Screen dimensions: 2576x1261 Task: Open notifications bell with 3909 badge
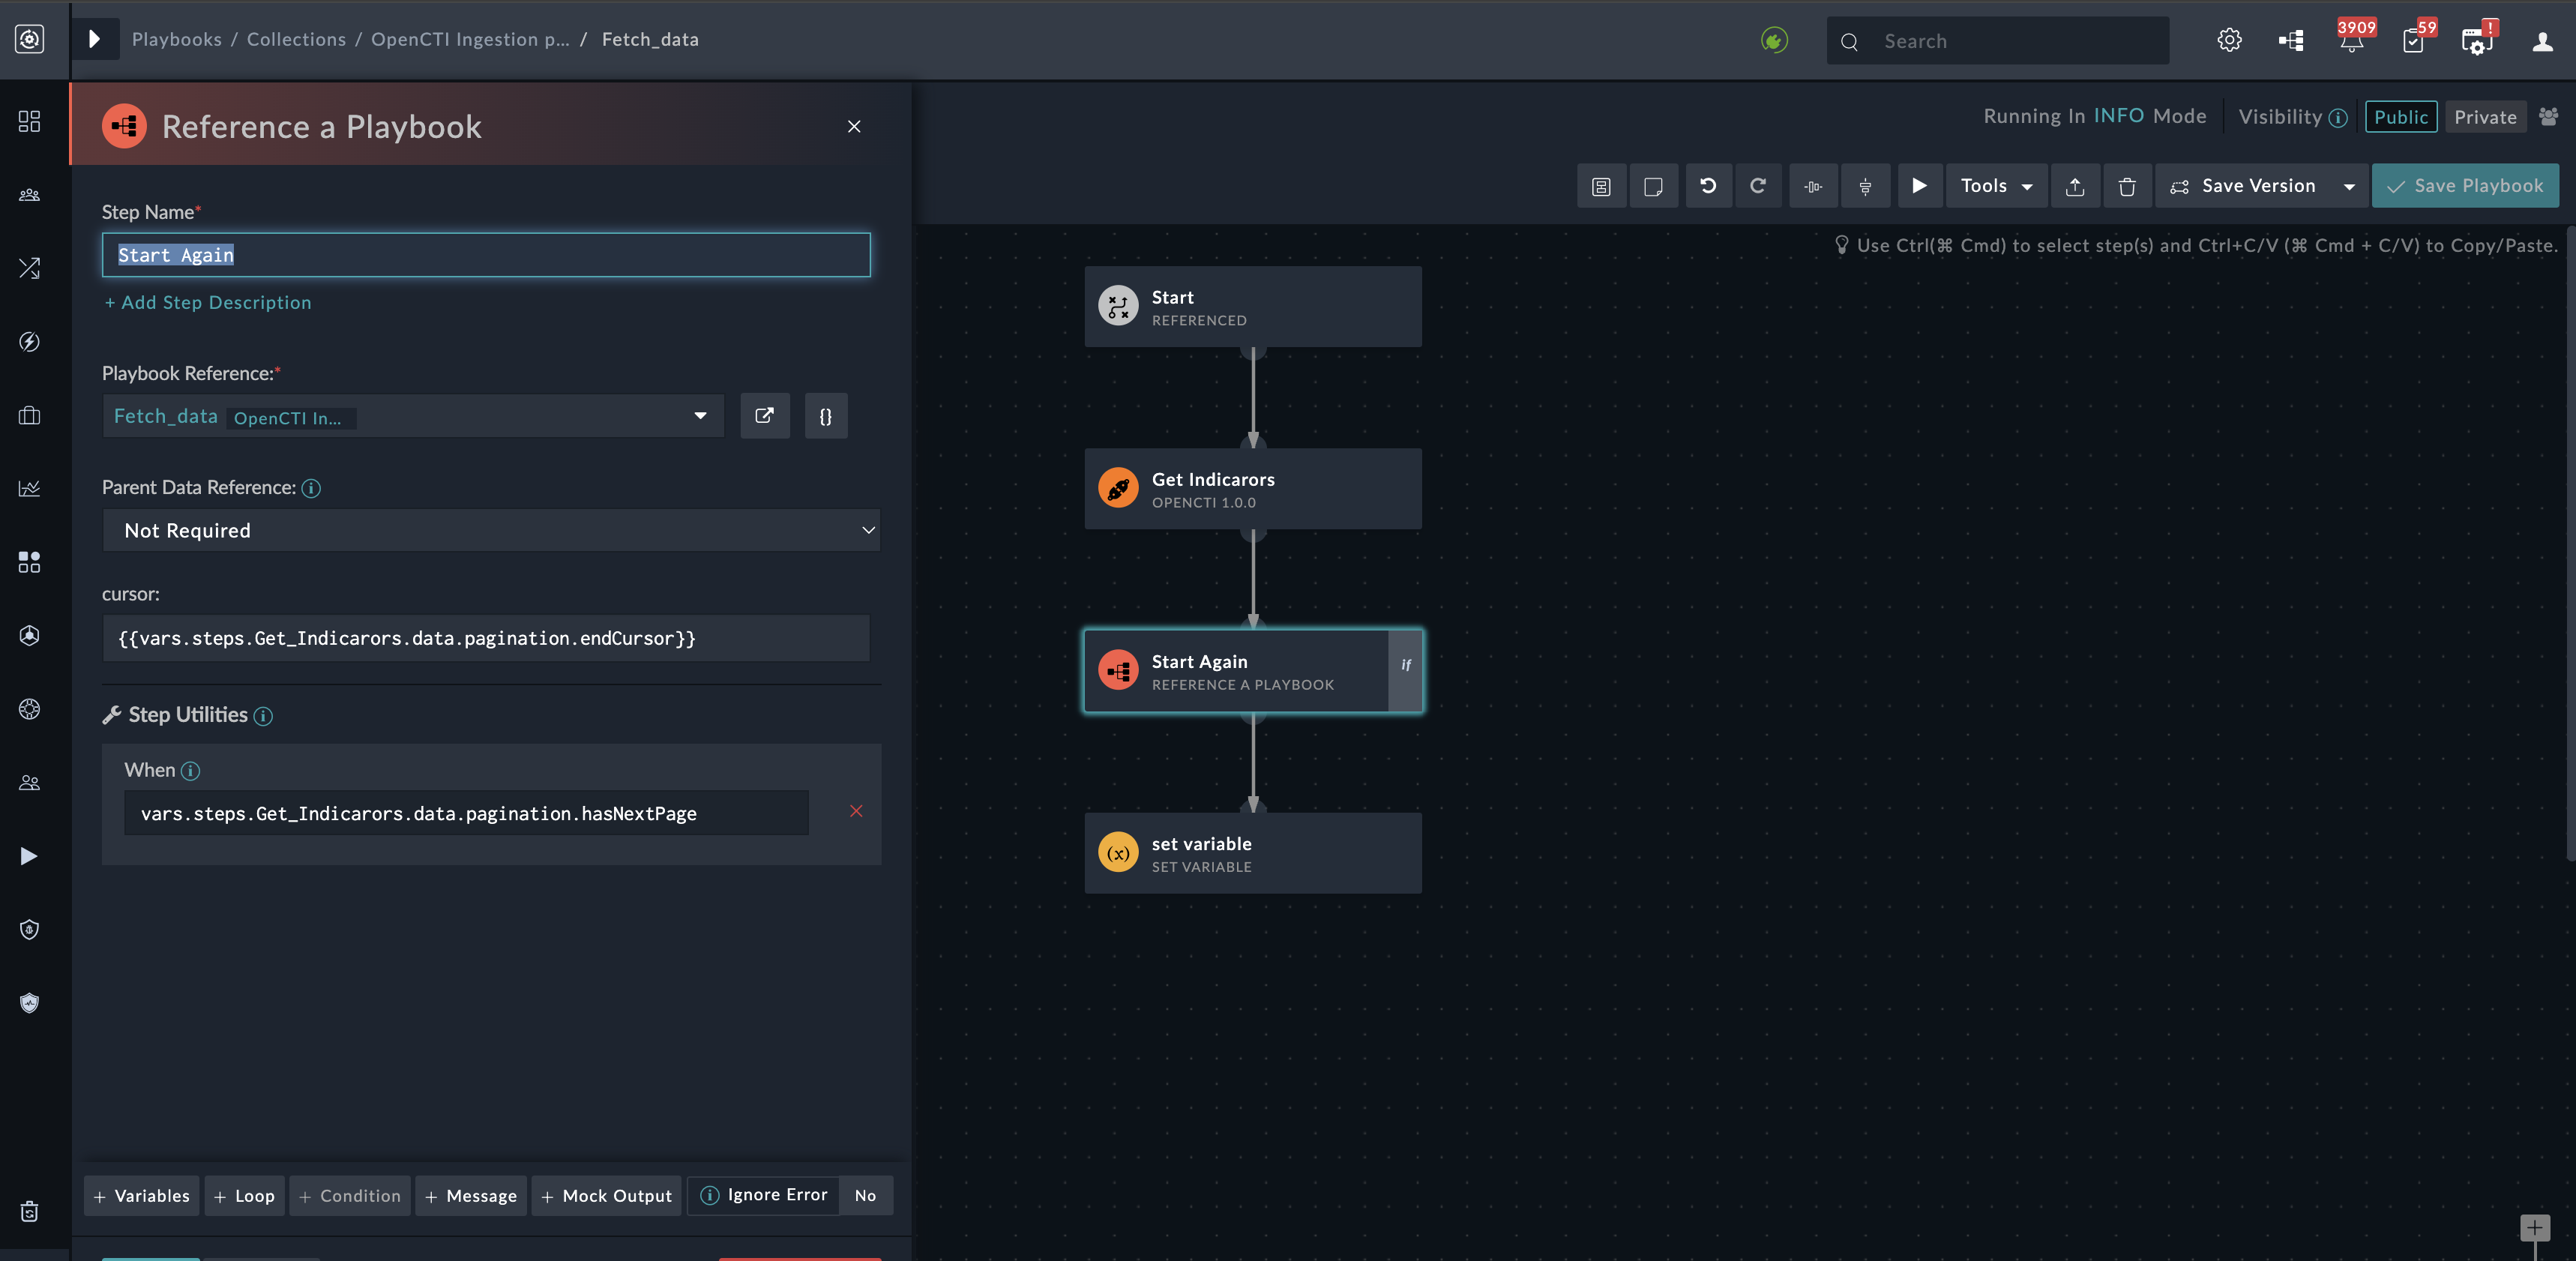[2351, 41]
